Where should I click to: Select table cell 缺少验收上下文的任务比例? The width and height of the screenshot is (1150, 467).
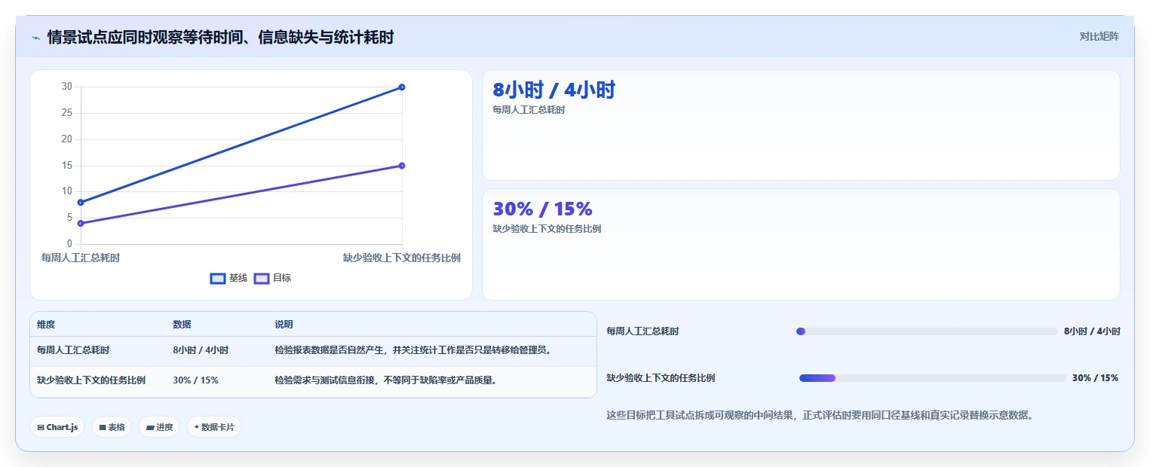pos(91,380)
